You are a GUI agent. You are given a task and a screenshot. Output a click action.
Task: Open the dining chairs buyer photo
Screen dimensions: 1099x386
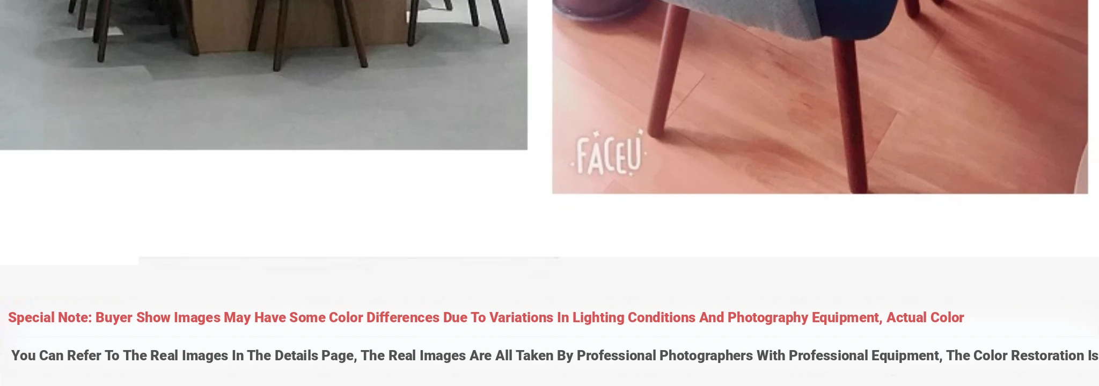(263, 75)
